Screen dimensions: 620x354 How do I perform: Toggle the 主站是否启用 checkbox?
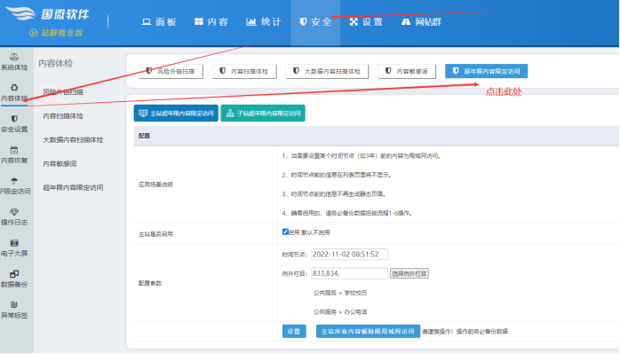pos(285,232)
